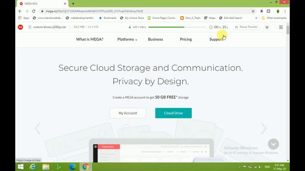Select the MEGA 62% tab
Viewport: 305px width, 171px height.
tap(42, 4)
